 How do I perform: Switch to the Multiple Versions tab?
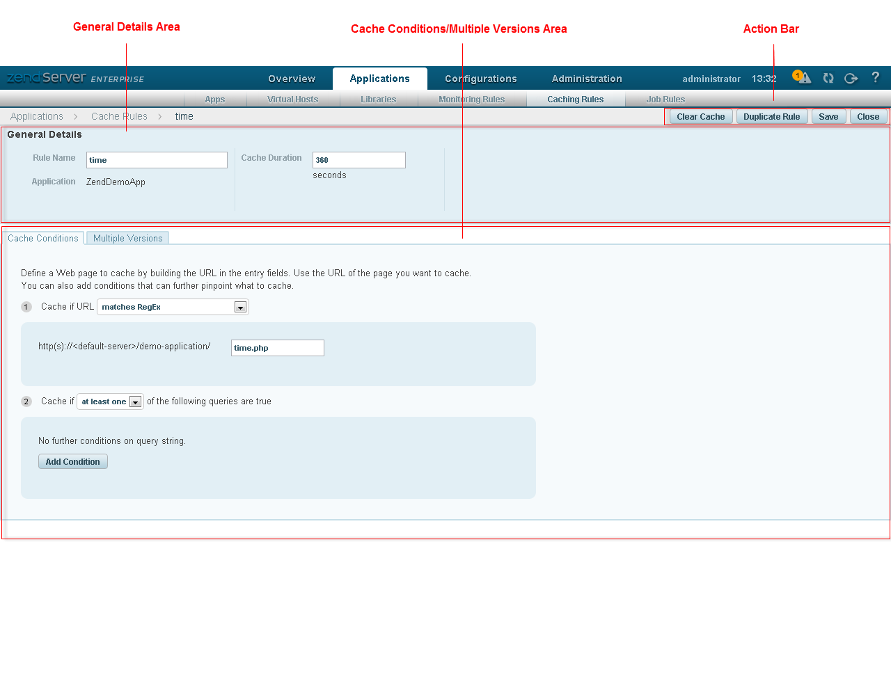point(127,238)
